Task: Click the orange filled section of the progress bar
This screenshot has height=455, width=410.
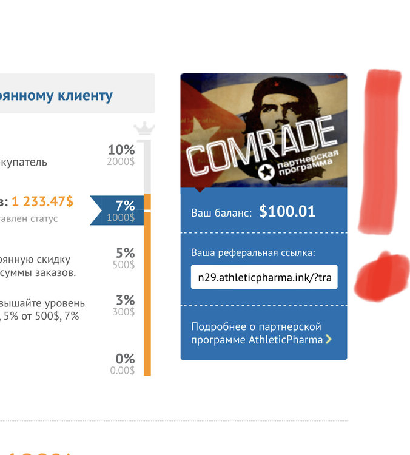Action: click(147, 291)
